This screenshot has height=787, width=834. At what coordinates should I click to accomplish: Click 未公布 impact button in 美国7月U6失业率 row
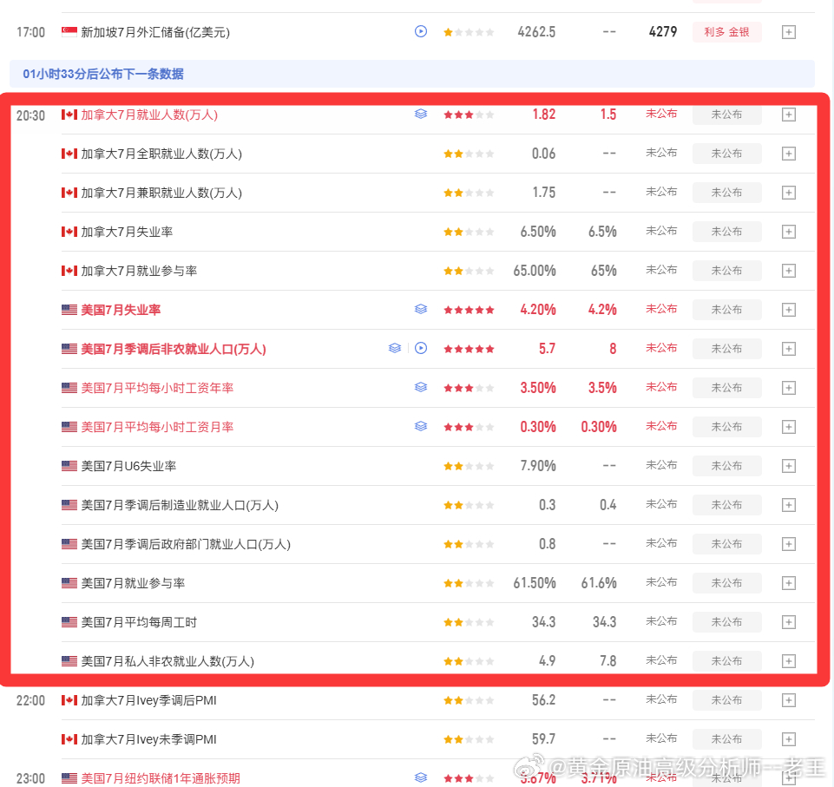(726, 466)
